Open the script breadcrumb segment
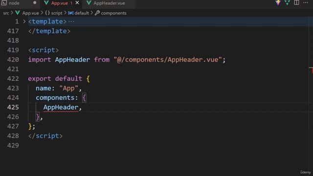Viewport: 313px width, 176px height. tap(57, 13)
